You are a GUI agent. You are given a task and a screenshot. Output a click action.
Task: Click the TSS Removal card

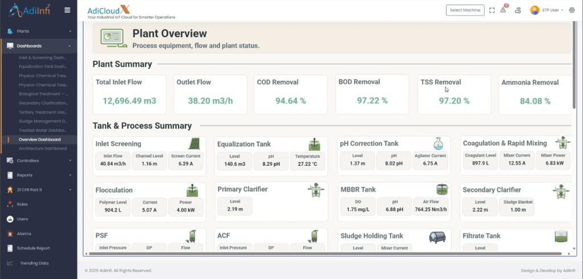454,95
